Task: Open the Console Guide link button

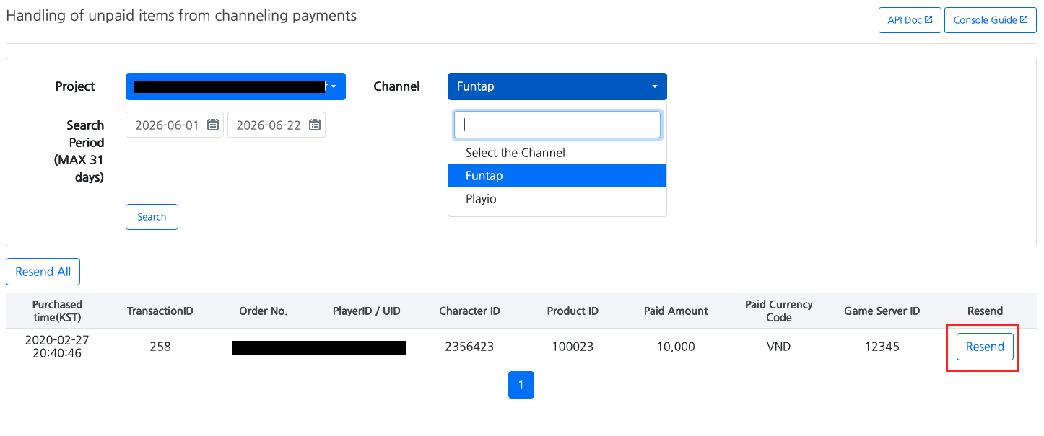Action: point(991,20)
